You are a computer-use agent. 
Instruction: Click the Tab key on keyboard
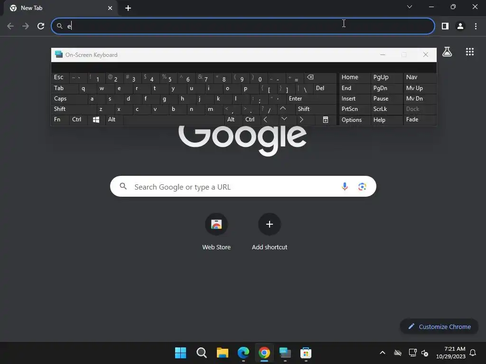point(65,88)
